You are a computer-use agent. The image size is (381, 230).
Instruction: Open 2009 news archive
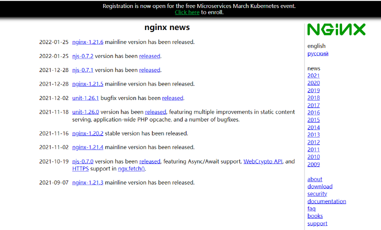313,164
